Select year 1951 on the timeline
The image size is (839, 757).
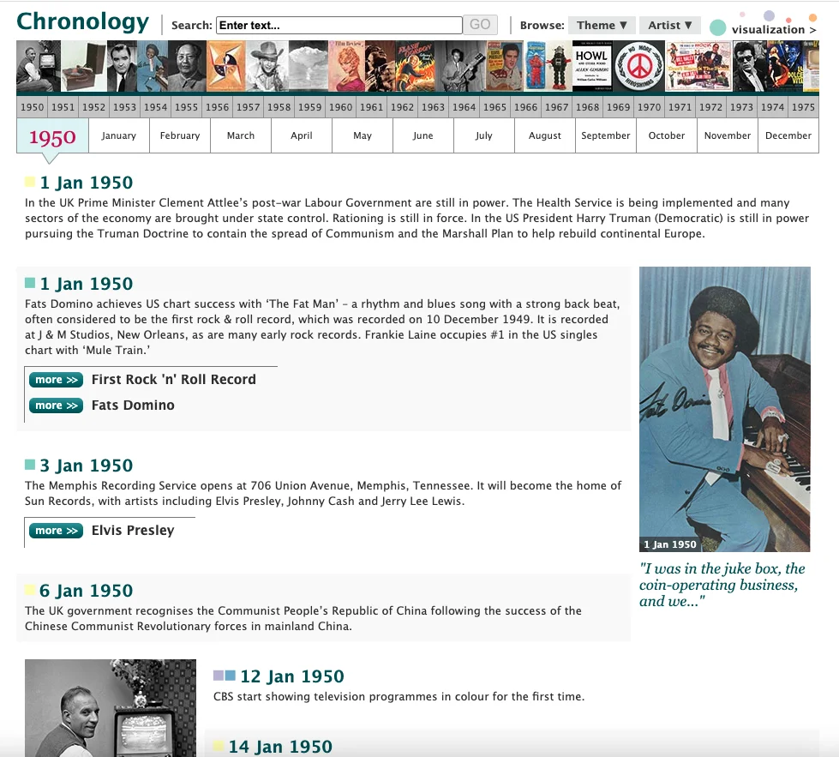pyautogui.click(x=63, y=107)
